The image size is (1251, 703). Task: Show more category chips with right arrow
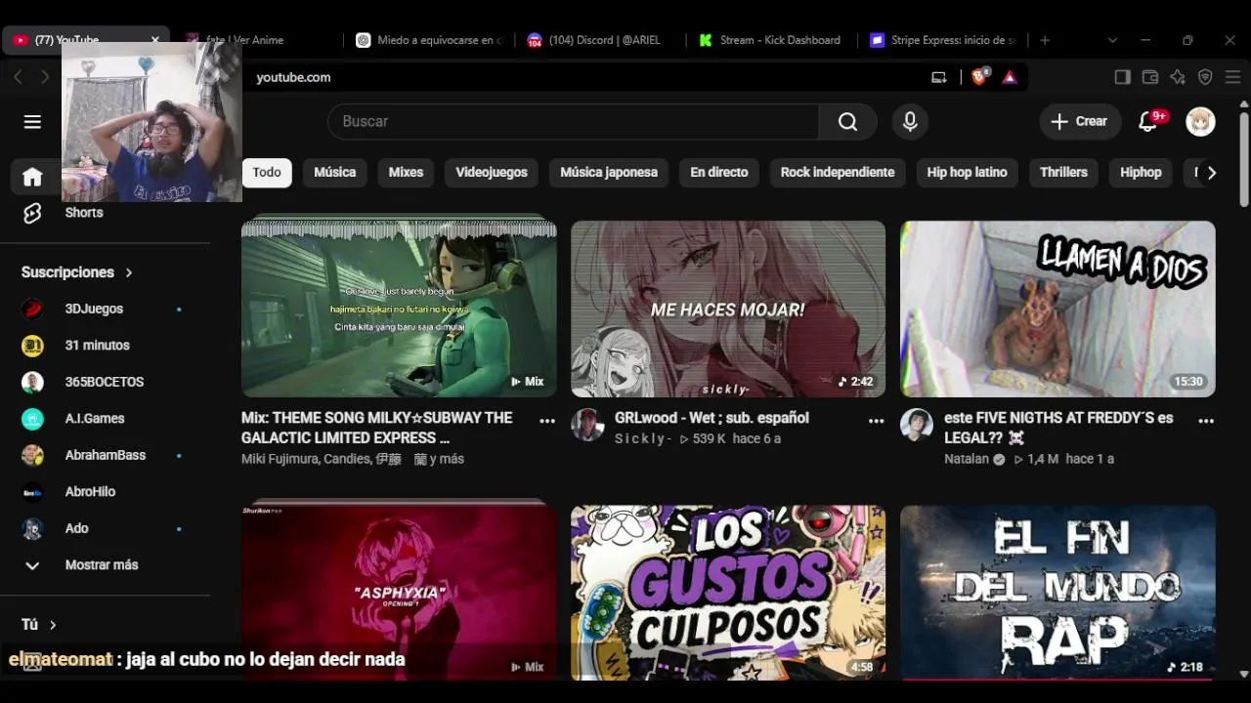(1211, 173)
